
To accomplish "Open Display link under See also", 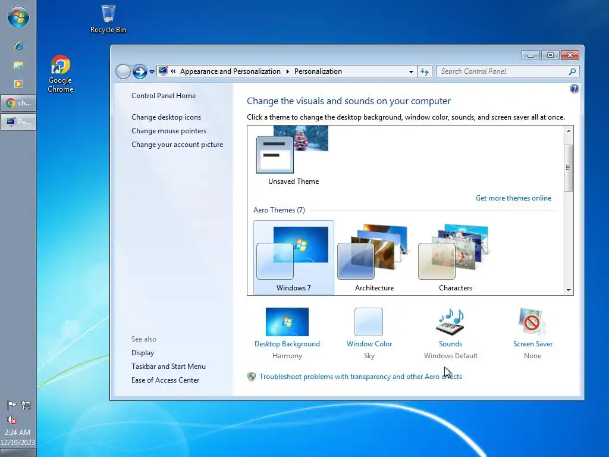I will 143,353.
